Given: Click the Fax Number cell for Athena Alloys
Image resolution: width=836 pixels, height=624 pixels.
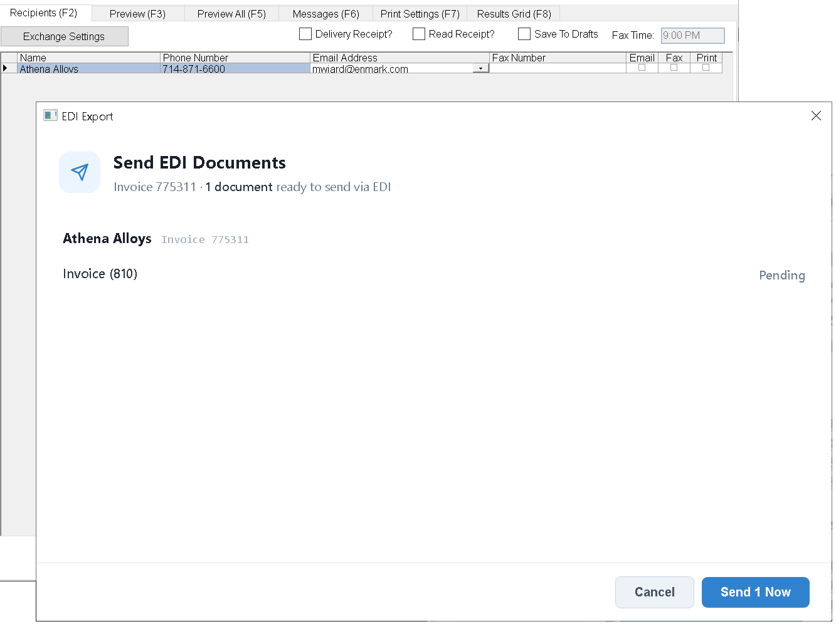Looking at the screenshot, I should [x=558, y=68].
